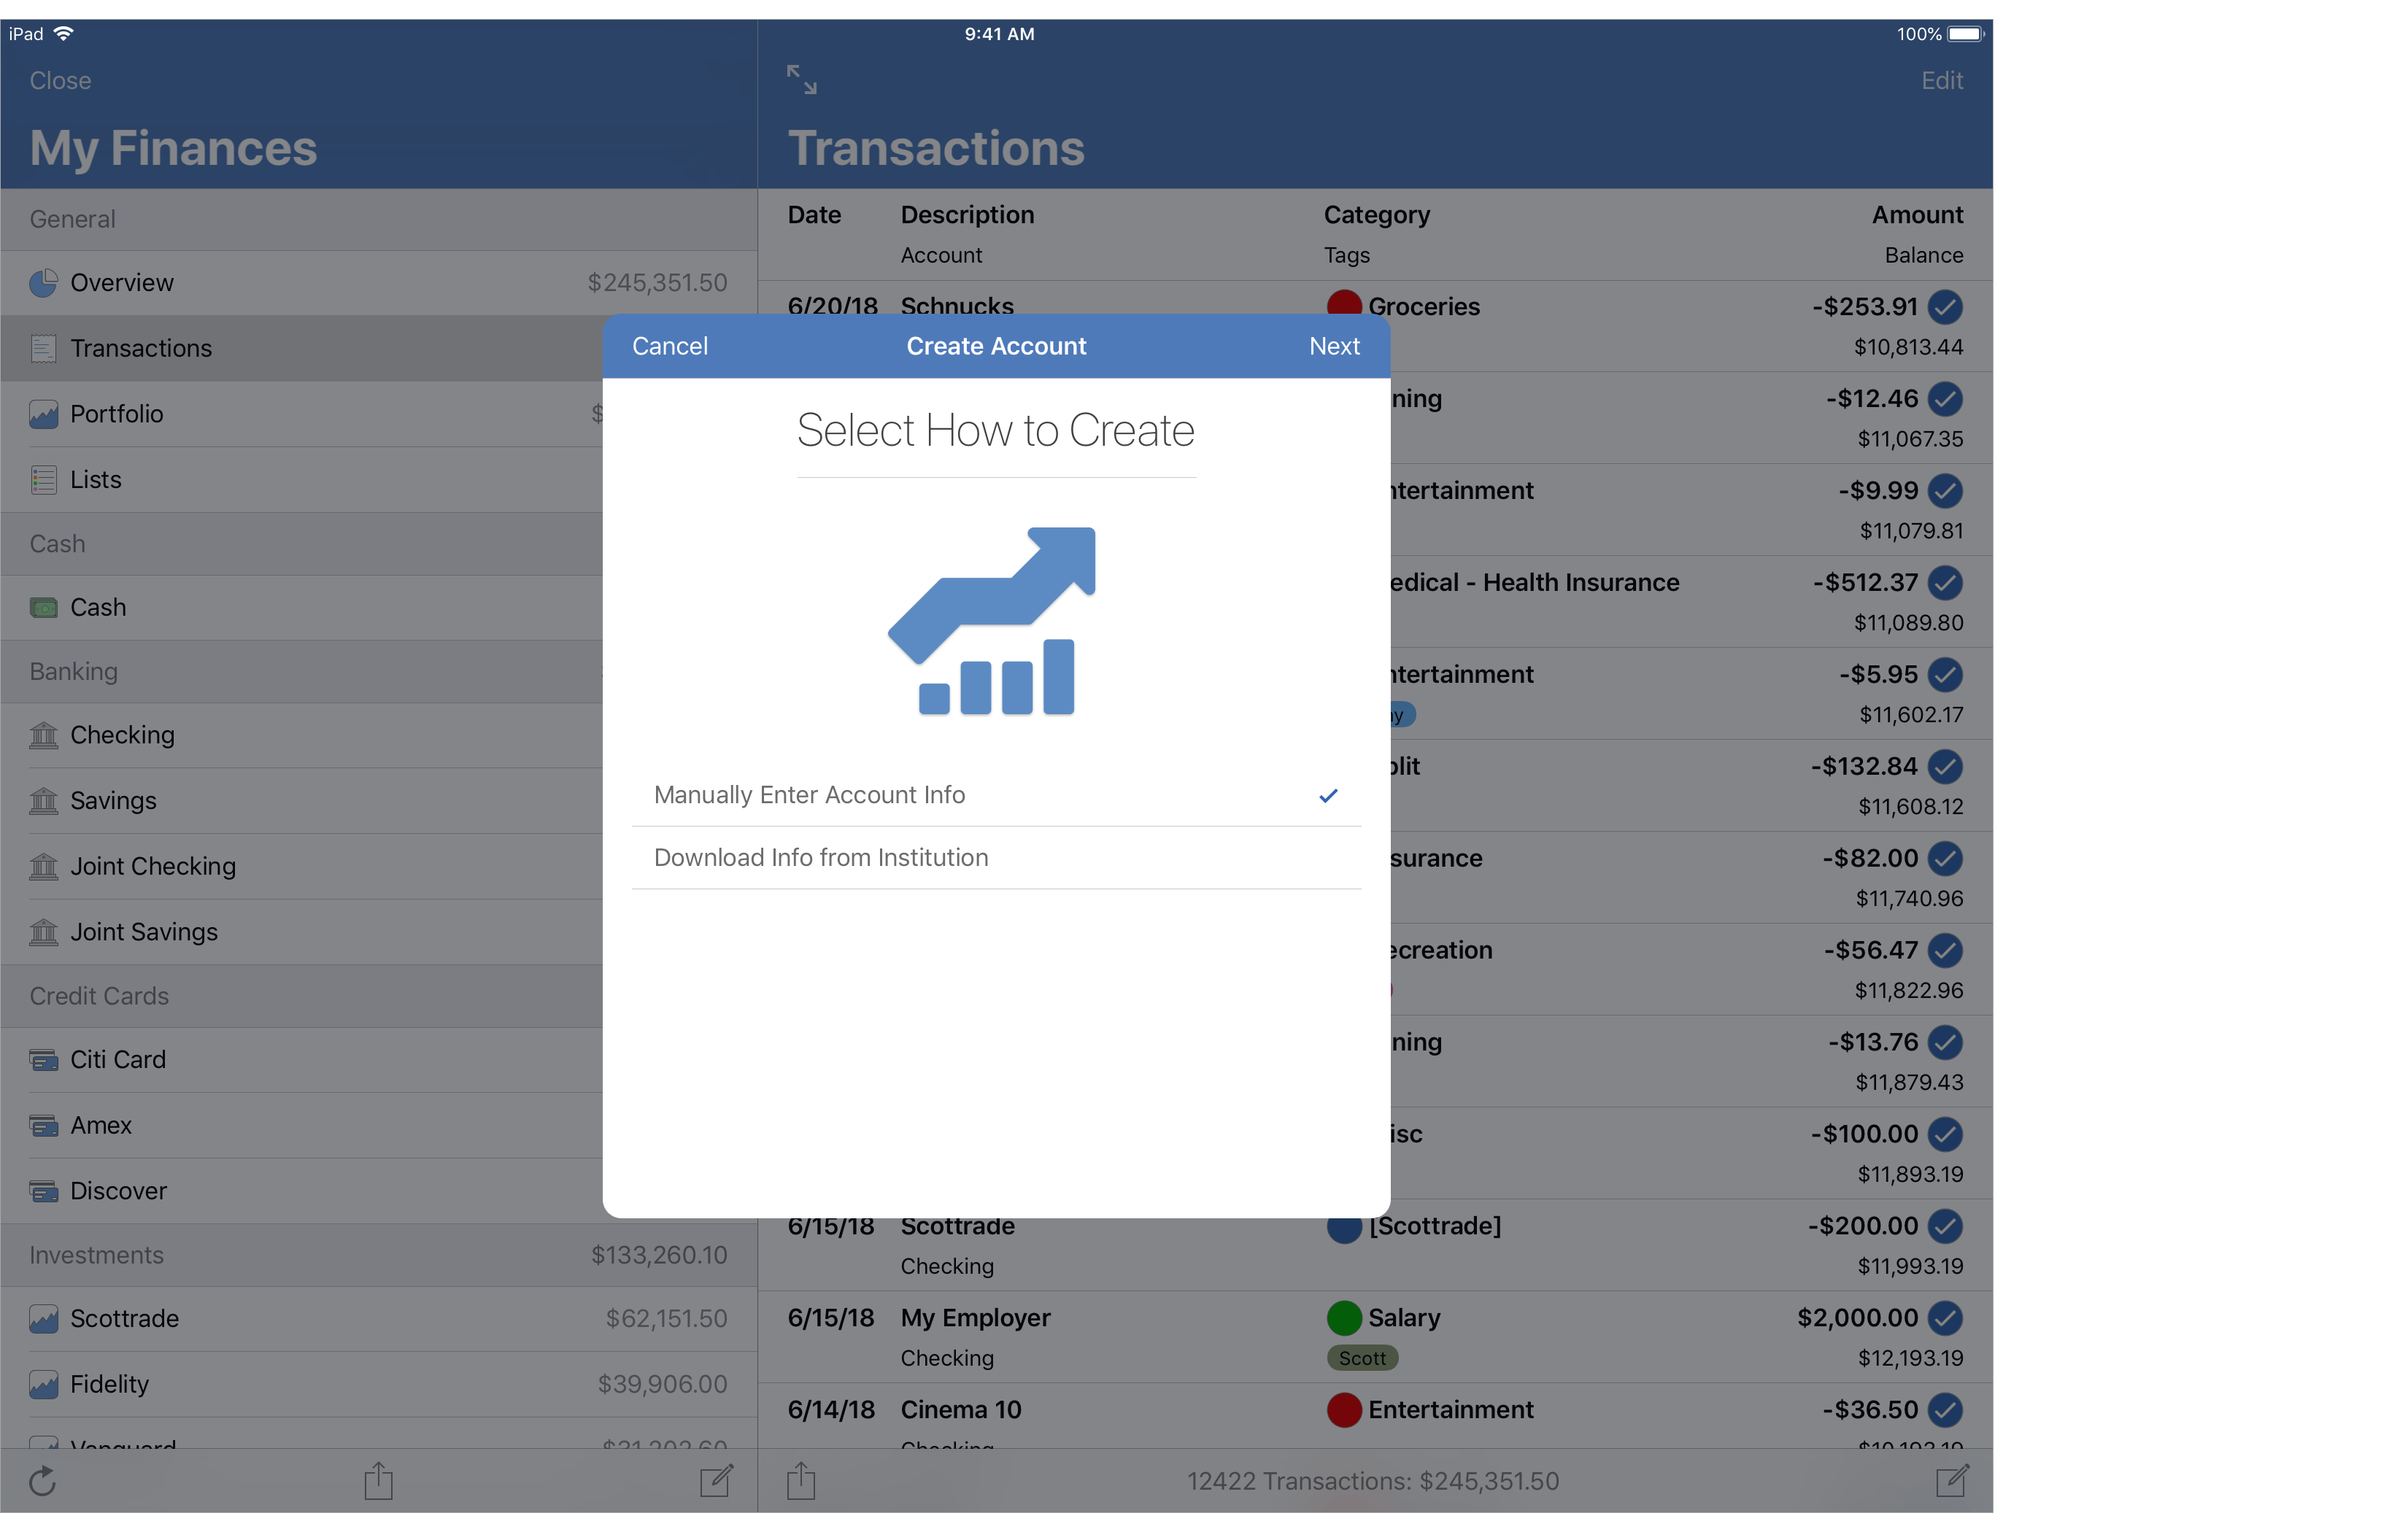This screenshot has width=2408, height=1532.
Task: Click the Category column header
Action: (1377, 215)
